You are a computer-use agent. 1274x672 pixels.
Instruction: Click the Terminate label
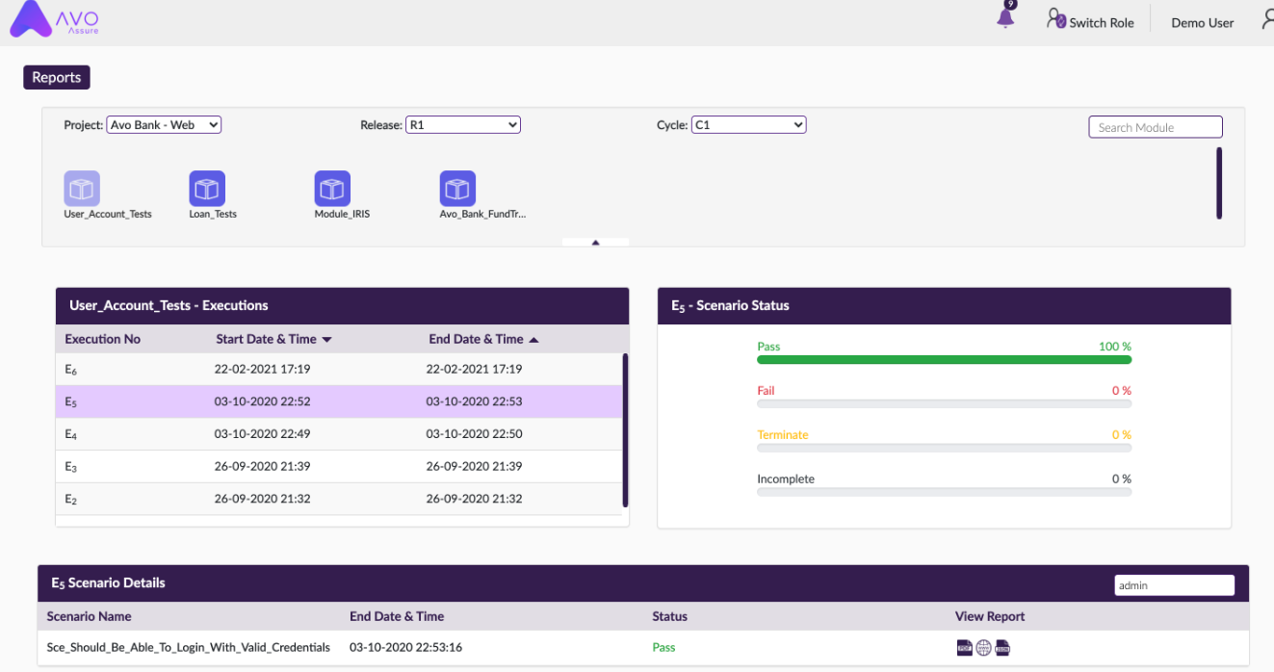point(783,435)
